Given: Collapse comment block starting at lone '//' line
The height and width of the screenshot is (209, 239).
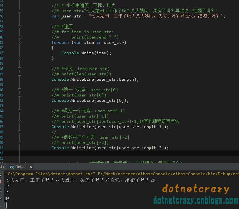Looking at the screenshot, I should pos(19,132).
